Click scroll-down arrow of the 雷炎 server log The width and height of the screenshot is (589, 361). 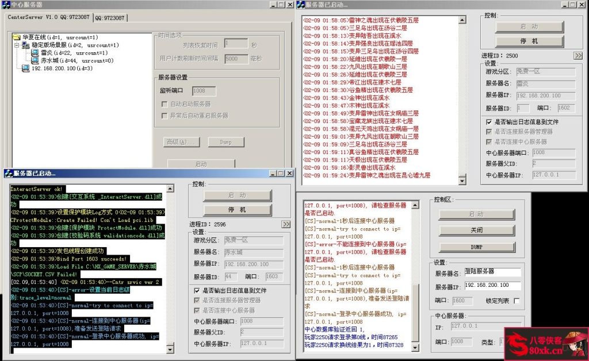462,180
